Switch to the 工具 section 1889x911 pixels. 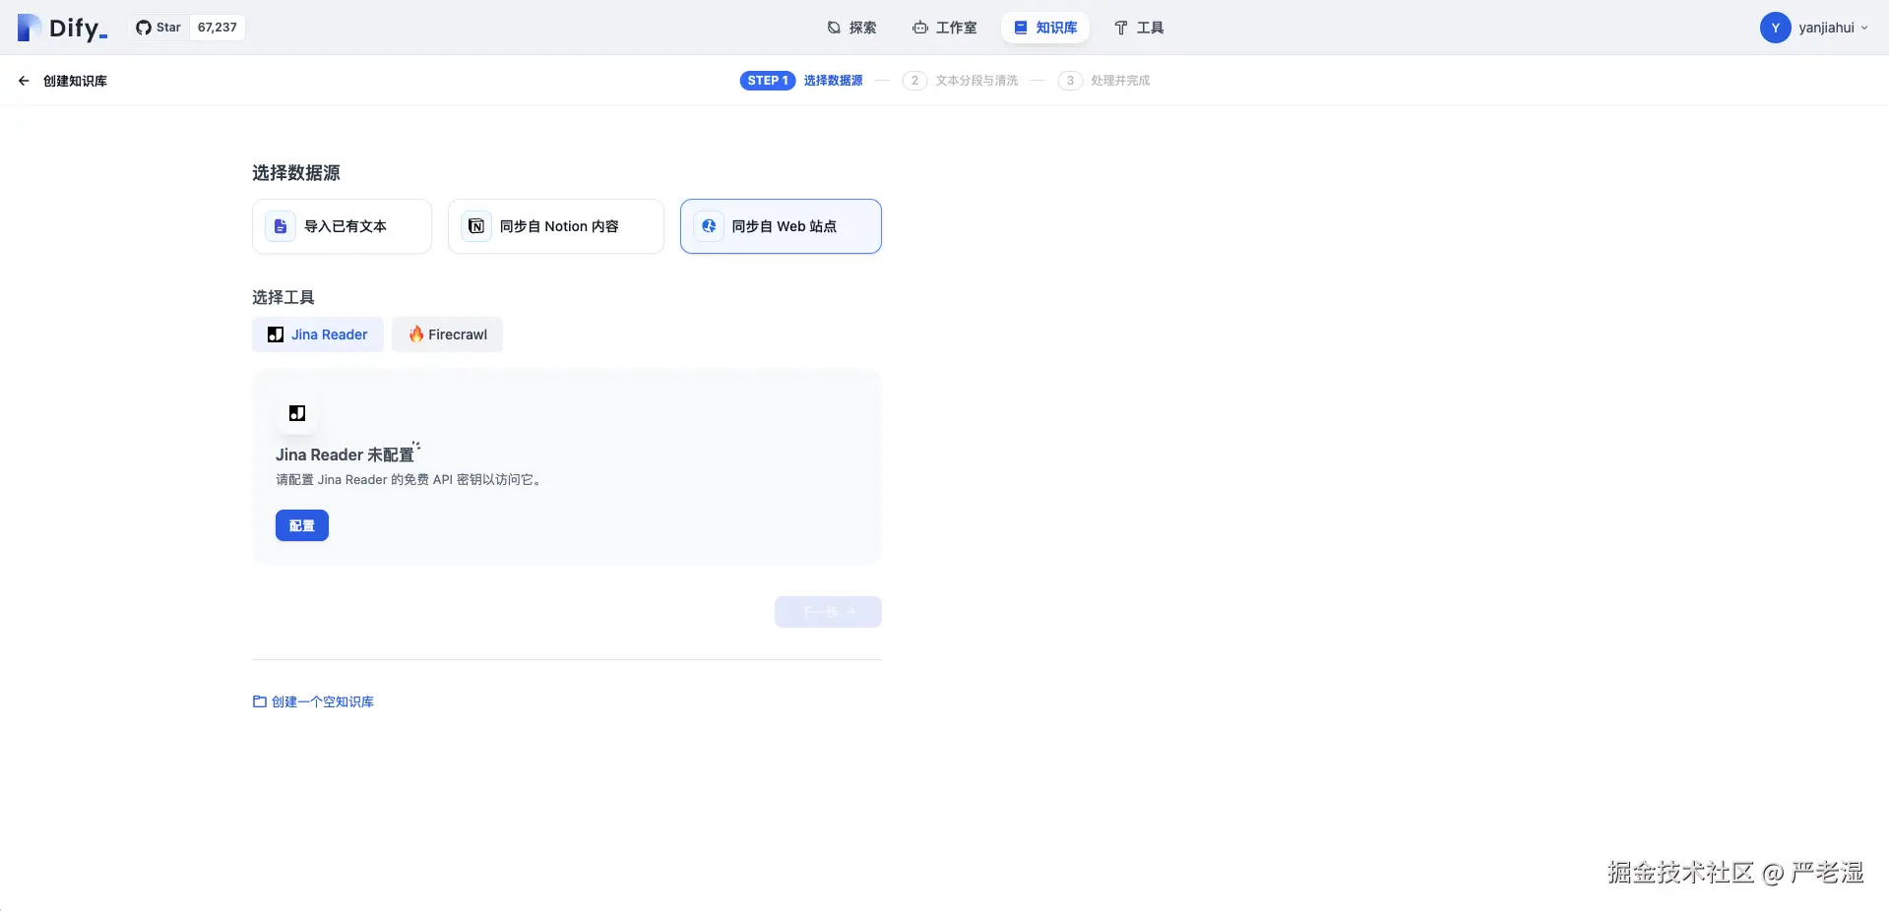point(1139,28)
